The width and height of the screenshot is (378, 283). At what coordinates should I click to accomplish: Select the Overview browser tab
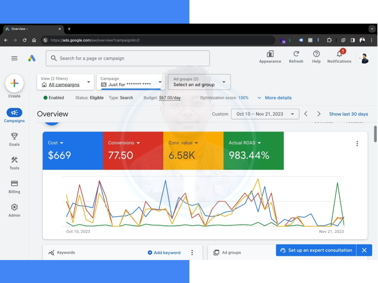(33, 29)
